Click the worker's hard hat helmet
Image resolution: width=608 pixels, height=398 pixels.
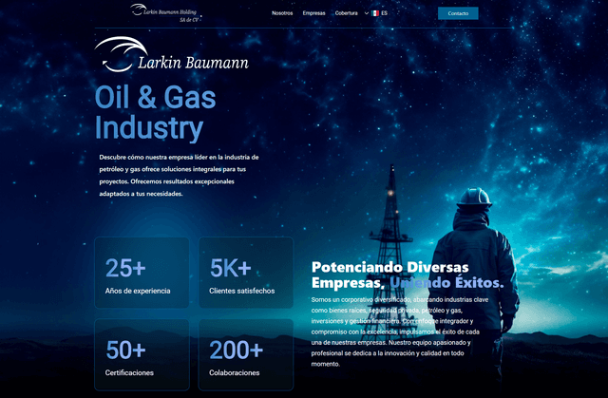pyautogui.click(x=472, y=197)
